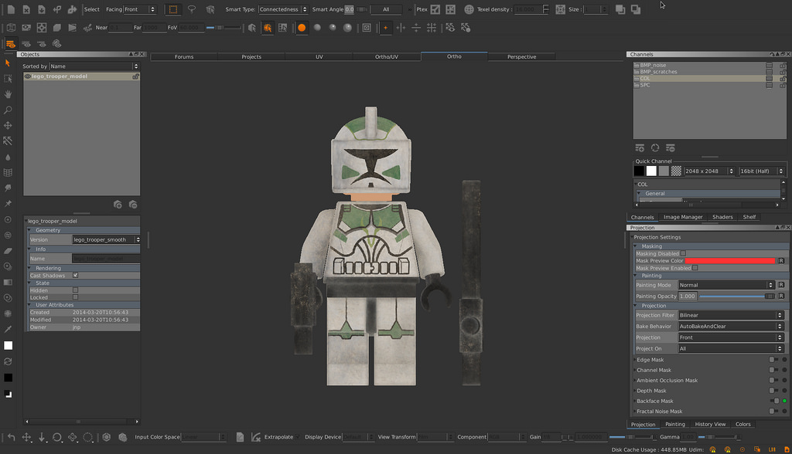792x454 pixels.
Task: Toggle visibility eye of lego_trooper_model
Action: tap(28, 76)
